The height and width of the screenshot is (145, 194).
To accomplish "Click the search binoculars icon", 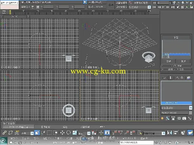I will pos(156,142).
